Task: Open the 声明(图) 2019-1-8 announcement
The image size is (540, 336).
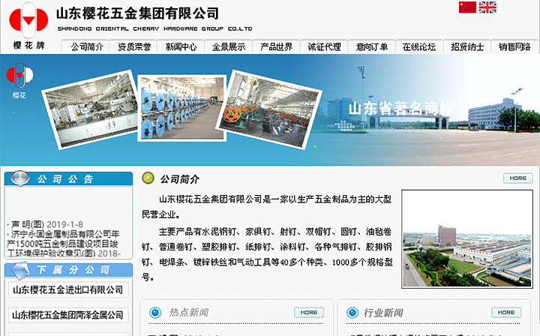Action: [46, 224]
